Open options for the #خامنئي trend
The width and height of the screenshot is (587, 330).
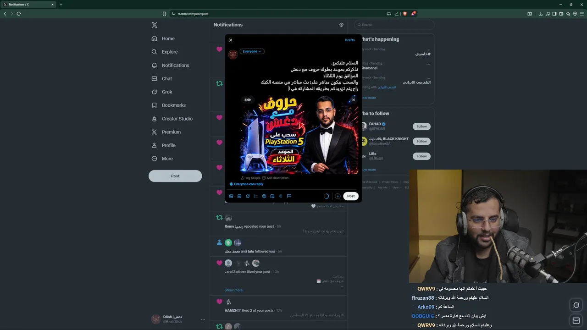point(428,49)
